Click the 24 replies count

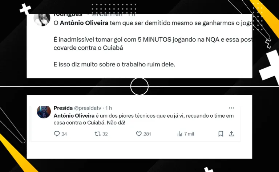point(64,134)
